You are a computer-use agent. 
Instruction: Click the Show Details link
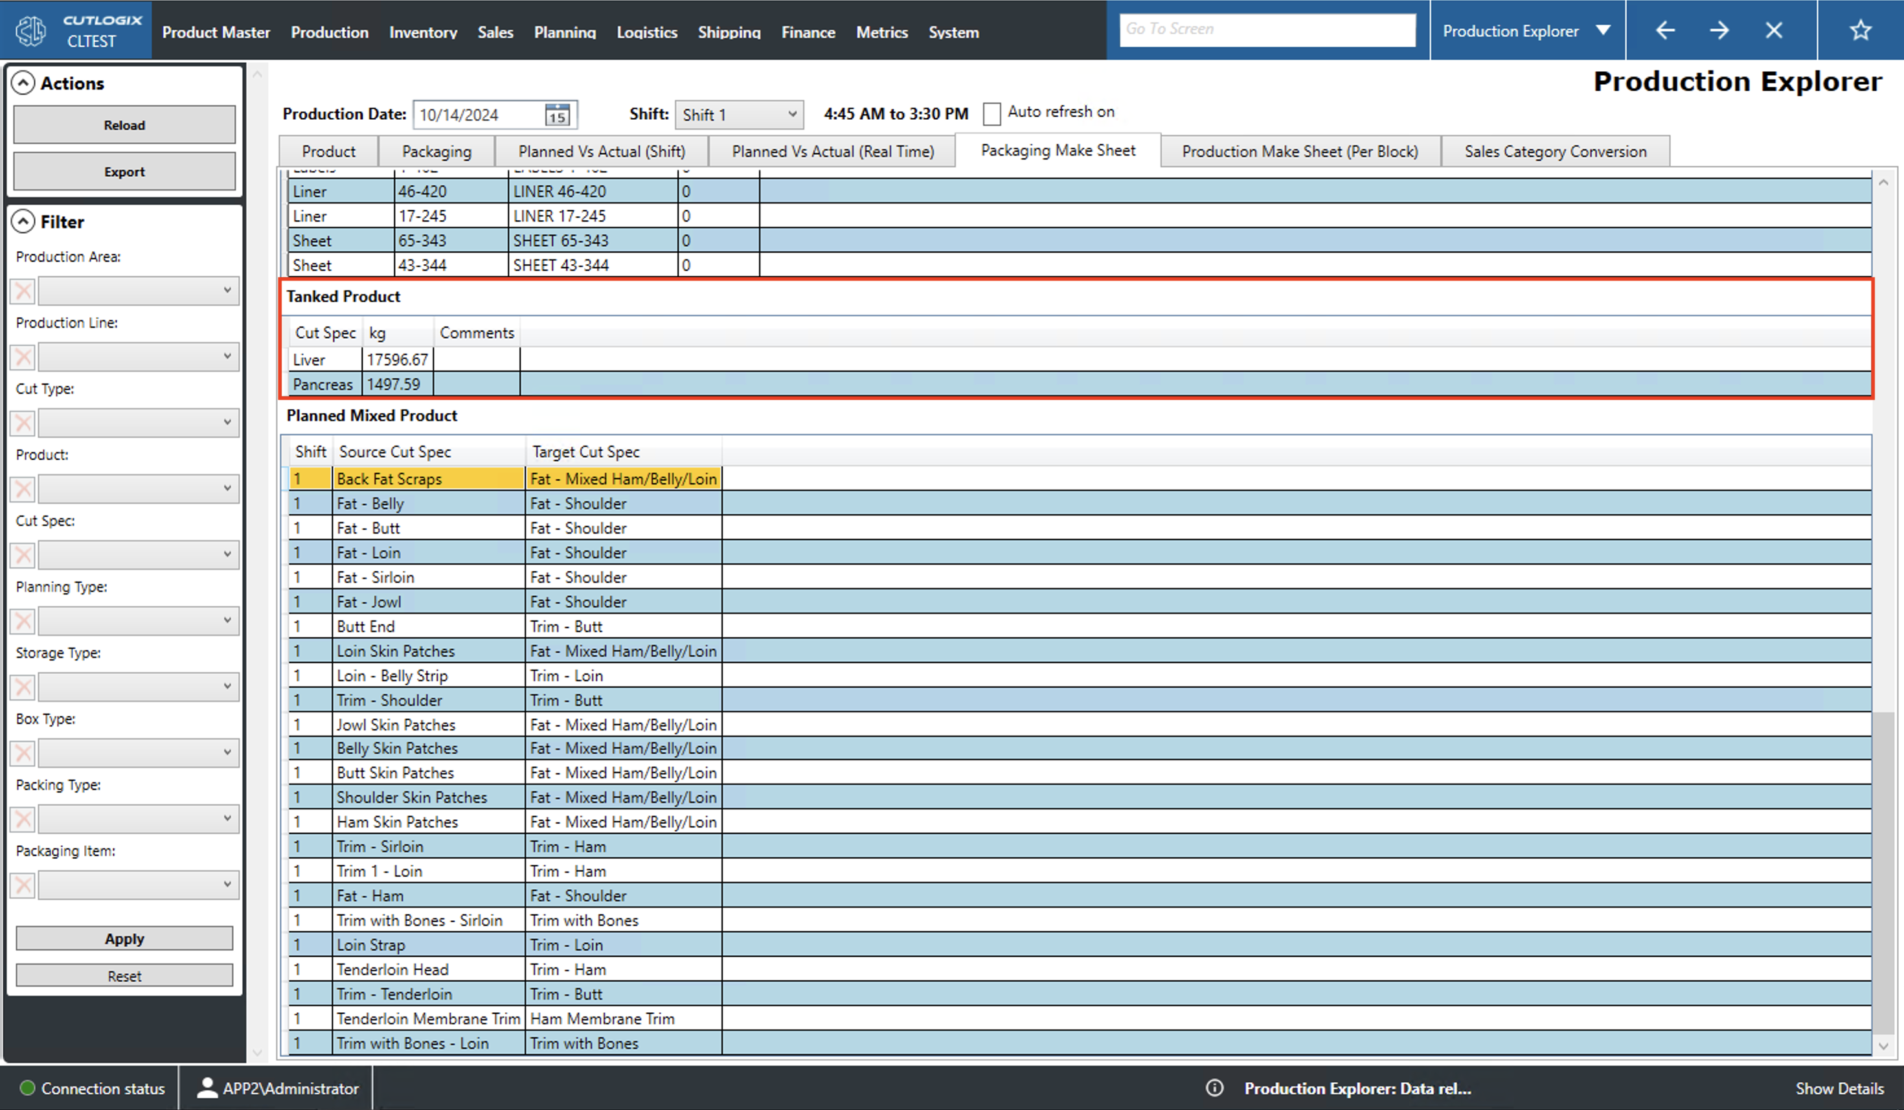pyautogui.click(x=1840, y=1088)
